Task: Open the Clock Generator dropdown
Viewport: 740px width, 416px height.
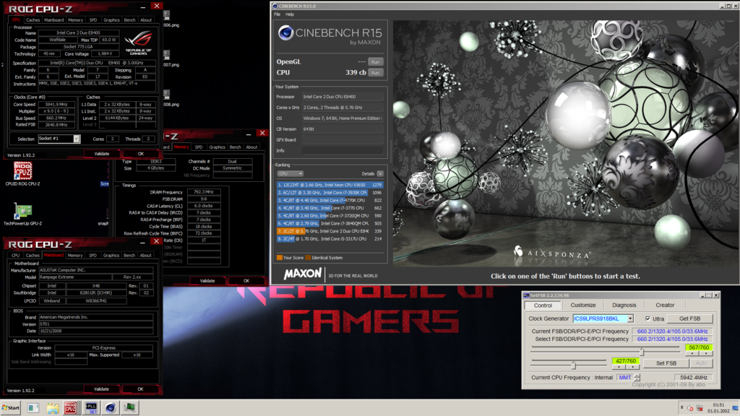Action: (630, 318)
